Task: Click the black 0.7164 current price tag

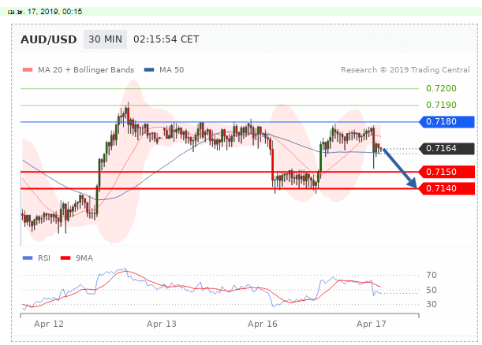Action: pyautogui.click(x=447, y=149)
